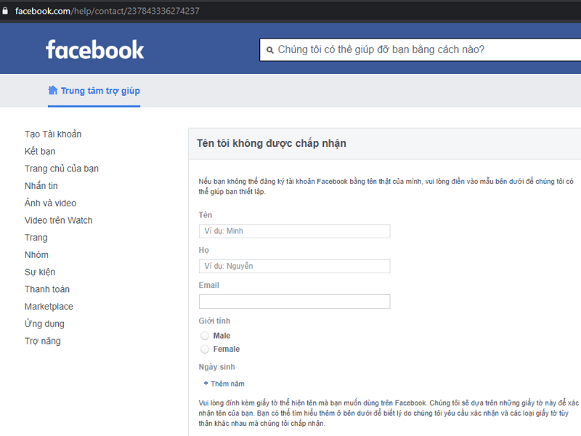This screenshot has width=581, height=436.
Task: Open Tạo Tài khoản in sidebar
Action: [x=53, y=134]
